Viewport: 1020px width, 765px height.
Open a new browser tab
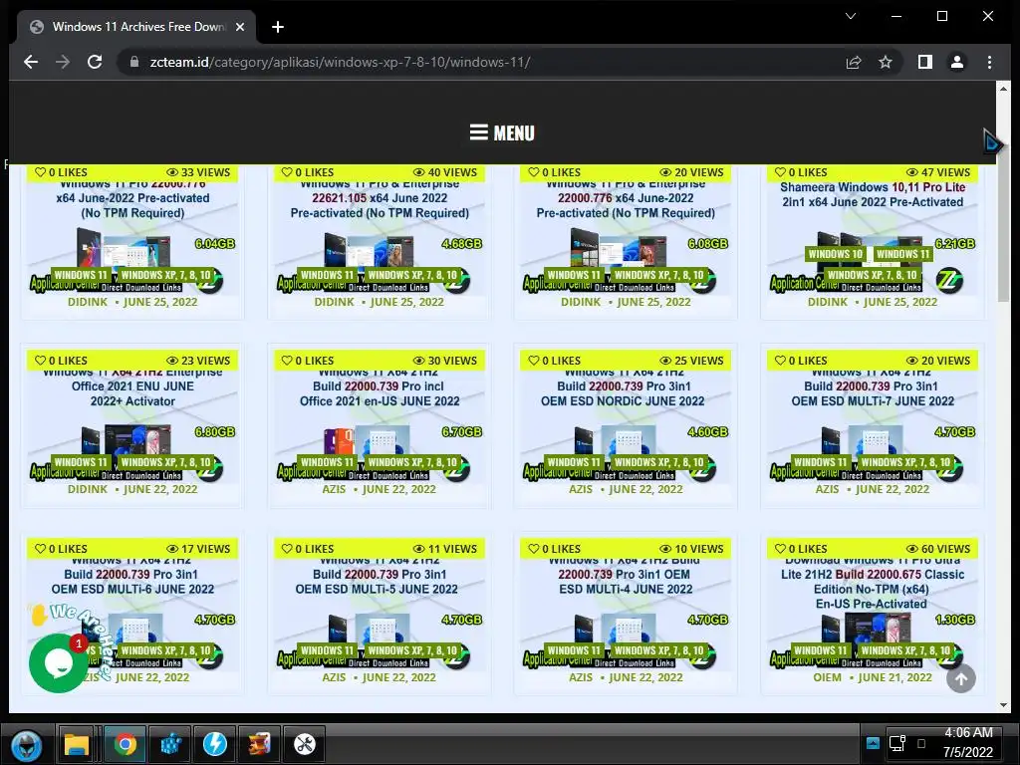click(278, 27)
